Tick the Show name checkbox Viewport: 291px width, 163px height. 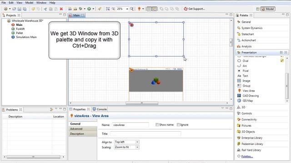[157, 125]
